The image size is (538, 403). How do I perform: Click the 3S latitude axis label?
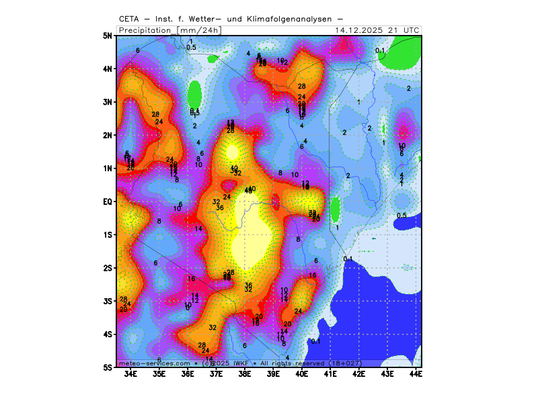[106, 301]
